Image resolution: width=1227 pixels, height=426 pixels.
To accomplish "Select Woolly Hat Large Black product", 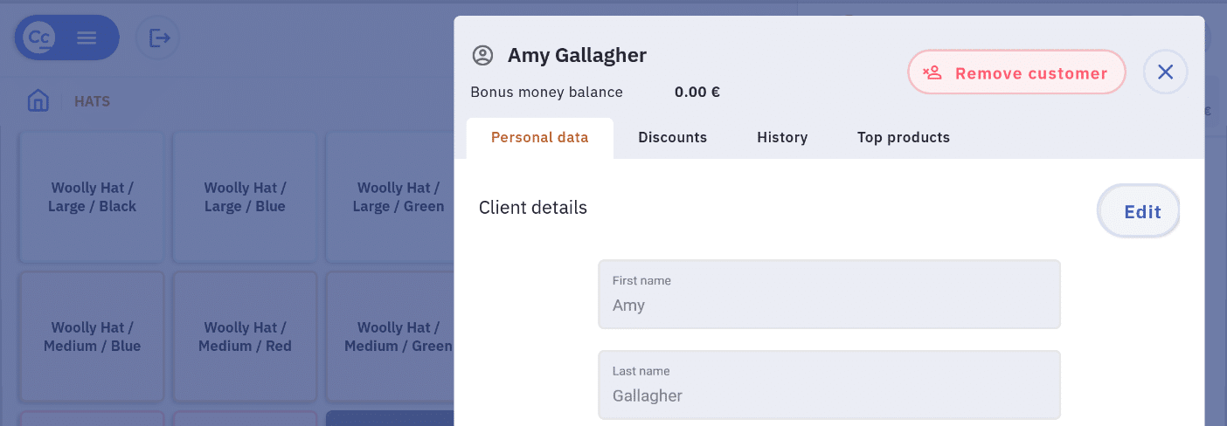I will click(92, 197).
